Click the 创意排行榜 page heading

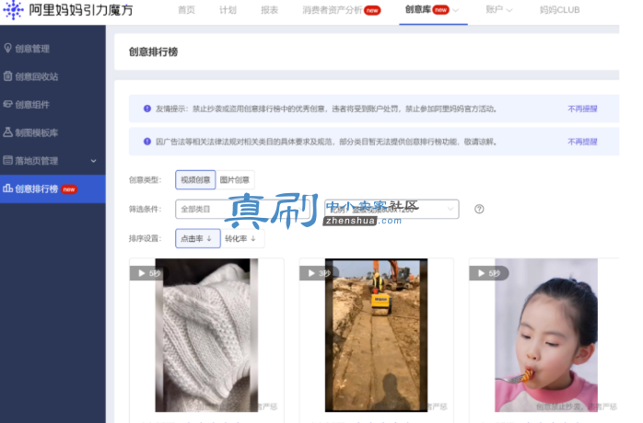(153, 52)
